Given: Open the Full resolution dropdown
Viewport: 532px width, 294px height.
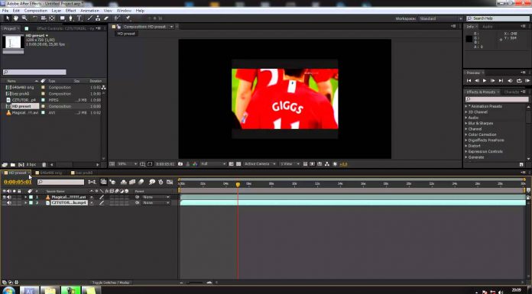Looking at the screenshot, I should click(x=213, y=164).
